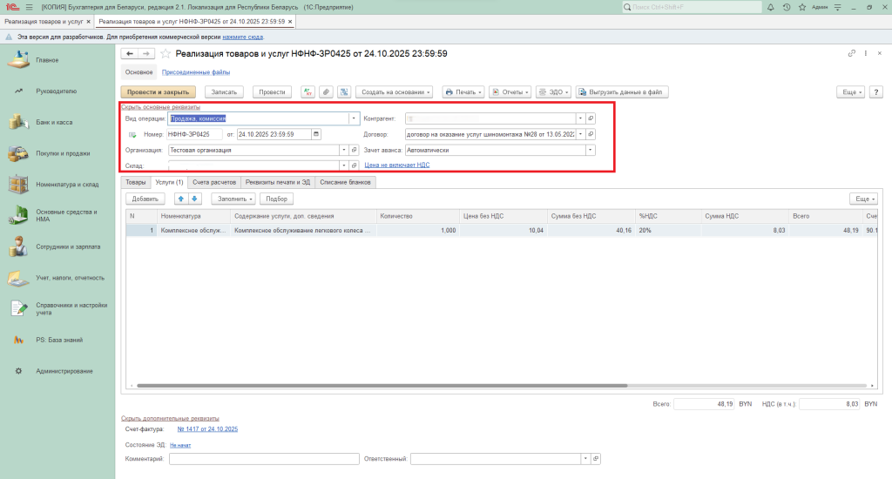Click the Комментарий input field
892x479 pixels.
point(264,459)
